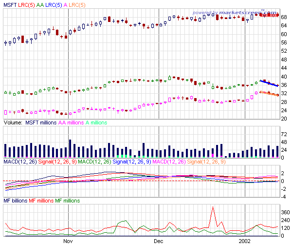Click the 40 price axis label
The width and height of the screenshot is (292, 244).
[284, 77]
